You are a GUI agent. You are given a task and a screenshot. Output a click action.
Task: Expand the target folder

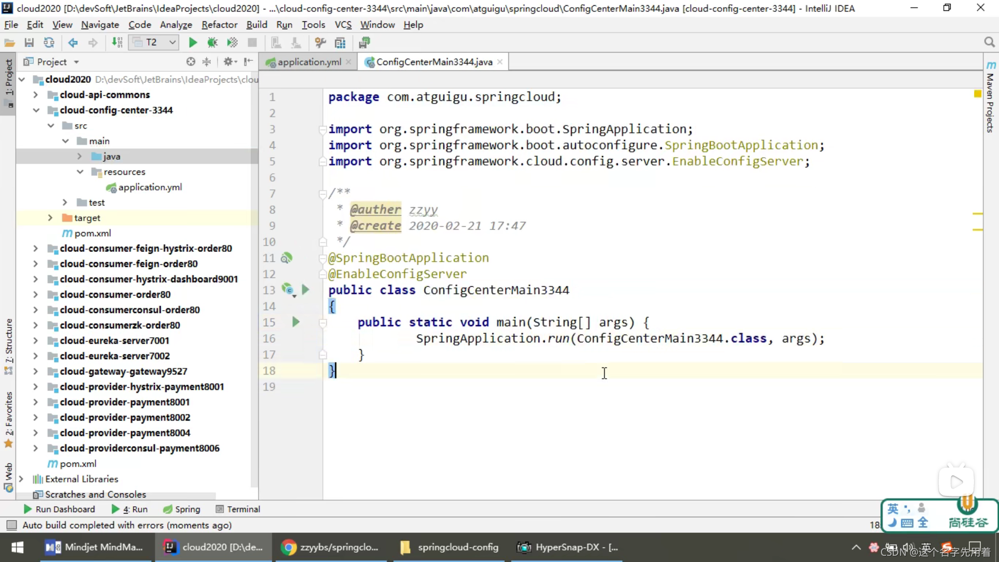tap(50, 218)
